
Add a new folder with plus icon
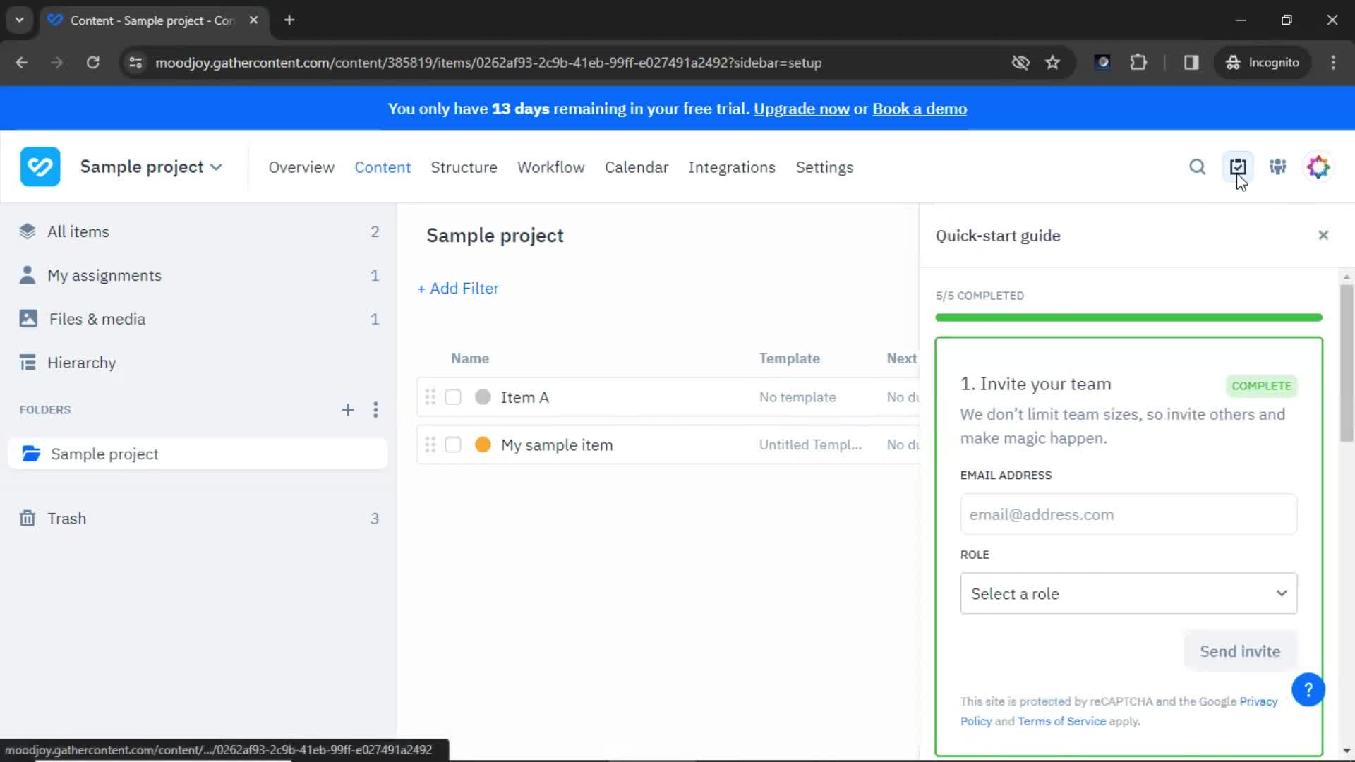(347, 410)
